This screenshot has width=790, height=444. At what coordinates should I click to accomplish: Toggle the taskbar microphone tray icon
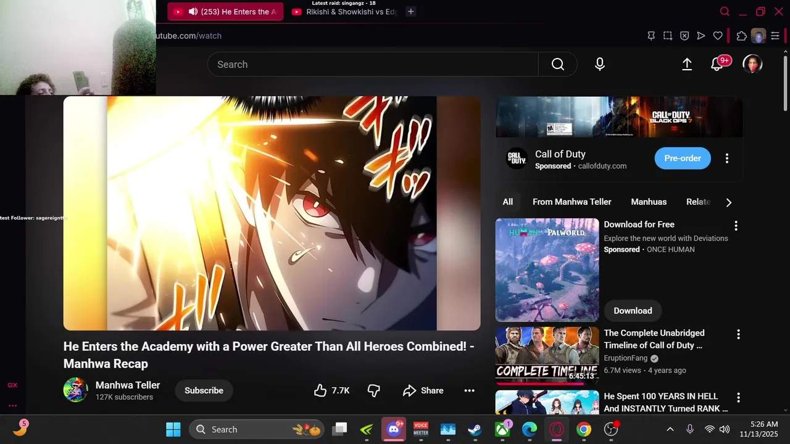point(690,430)
